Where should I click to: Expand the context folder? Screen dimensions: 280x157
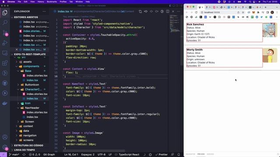(28, 126)
